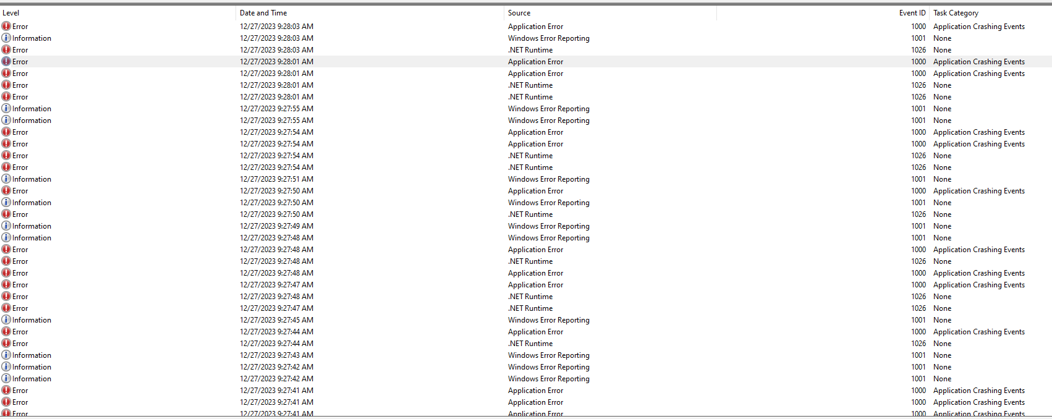Click error icon of 9:28:03 Application Error row

(6, 27)
